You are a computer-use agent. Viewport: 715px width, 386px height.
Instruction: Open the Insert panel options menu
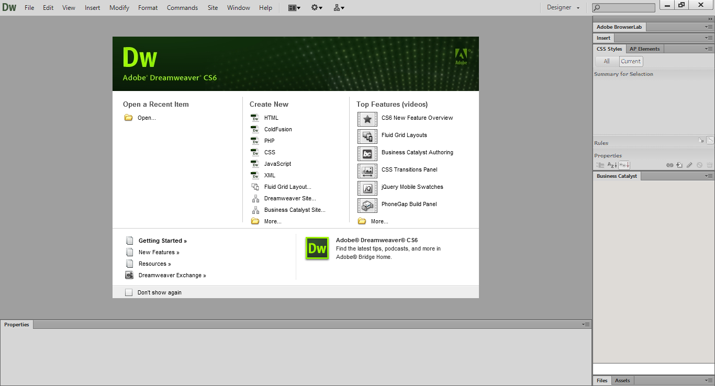(709, 38)
